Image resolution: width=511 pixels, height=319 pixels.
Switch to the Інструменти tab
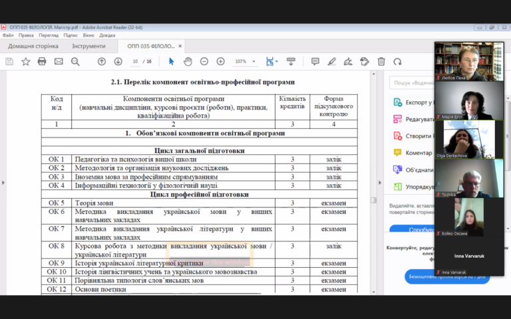point(88,46)
